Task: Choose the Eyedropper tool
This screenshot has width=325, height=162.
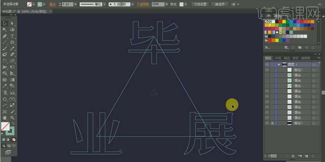Action: [5, 86]
